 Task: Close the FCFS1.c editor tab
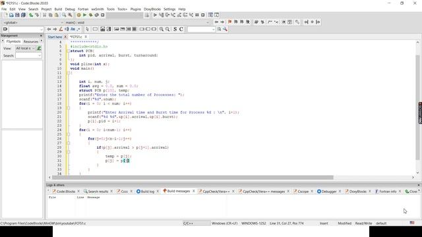point(86,37)
